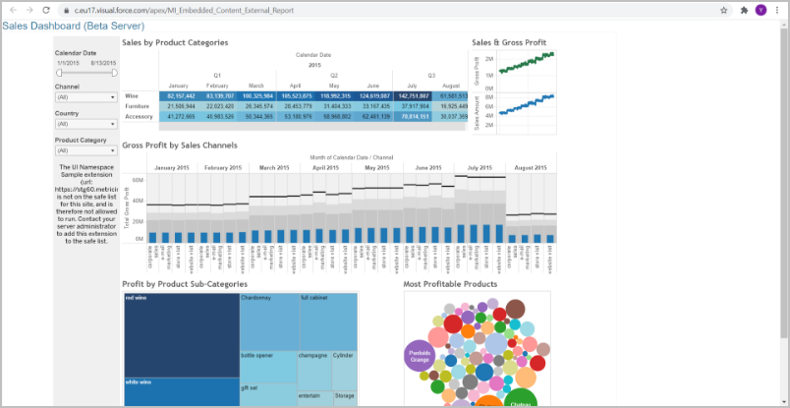
Task: Click the red wine treemap tile
Action: (181, 334)
